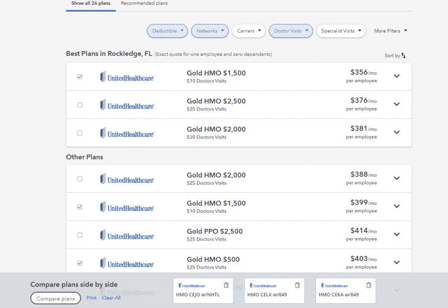
Task: Click UnitedHealthcare logo on $376/mo plan
Action: [x=127, y=105]
